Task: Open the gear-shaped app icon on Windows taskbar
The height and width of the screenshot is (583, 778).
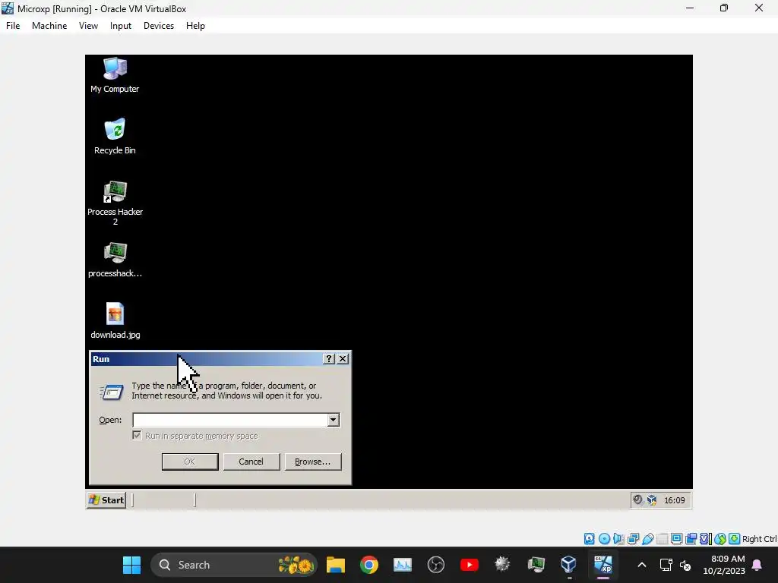Action: tap(502, 565)
